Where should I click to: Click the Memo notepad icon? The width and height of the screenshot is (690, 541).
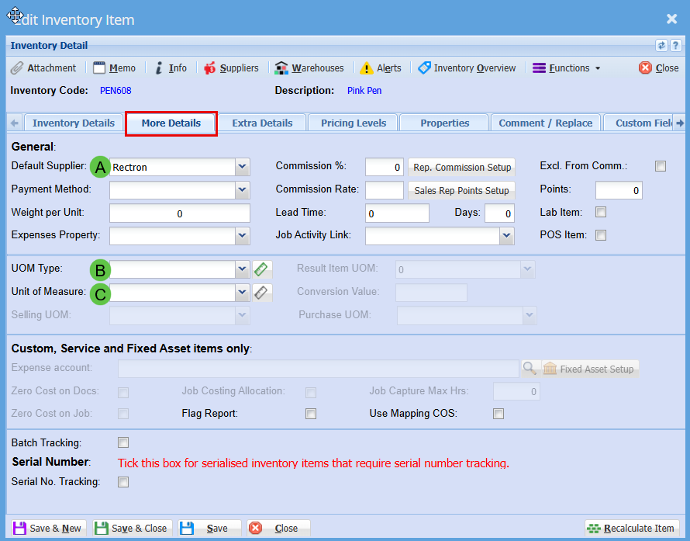click(x=99, y=68)
